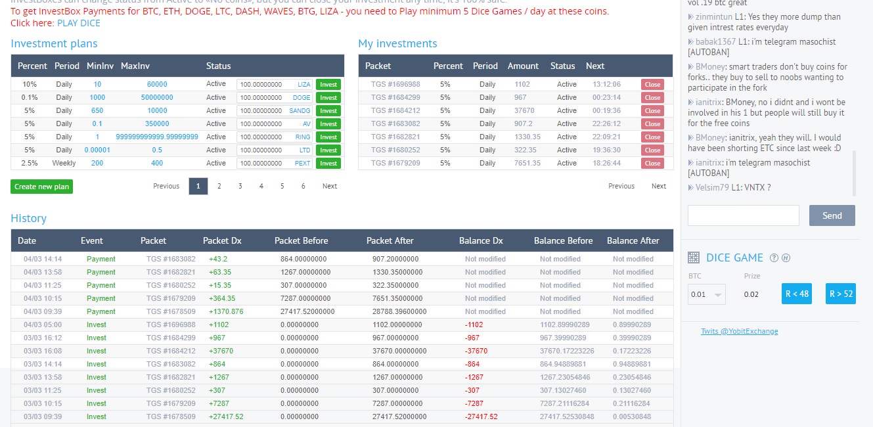Image resolution: width=873 pixels, height=427 pixels.
Task: Click the chat panel scrollbar
Action: click(x=855, y=173)
